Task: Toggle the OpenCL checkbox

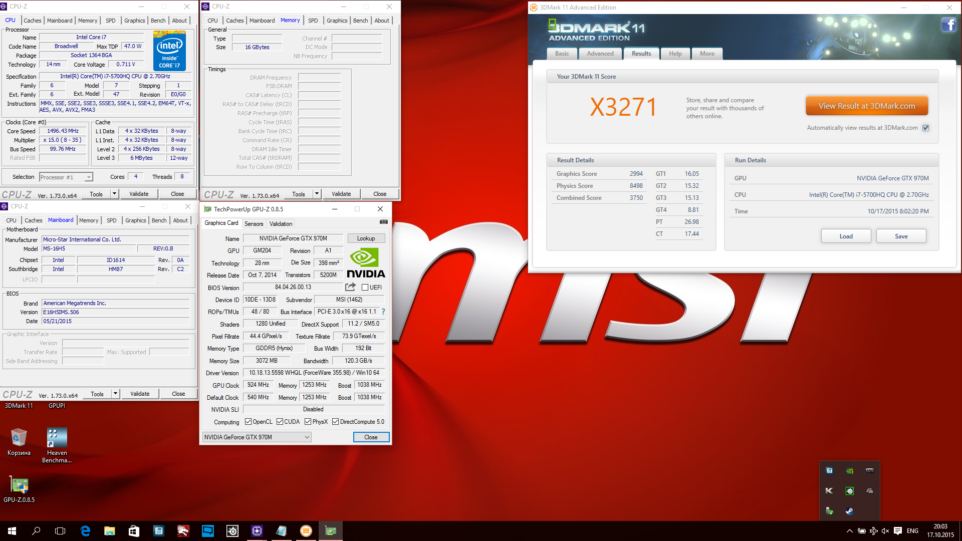Action: pyautogui.click(x=248, y=422)
